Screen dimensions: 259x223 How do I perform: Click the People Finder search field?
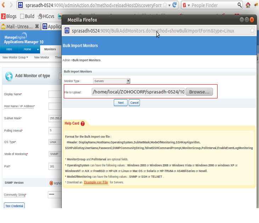tap(214, 5)
